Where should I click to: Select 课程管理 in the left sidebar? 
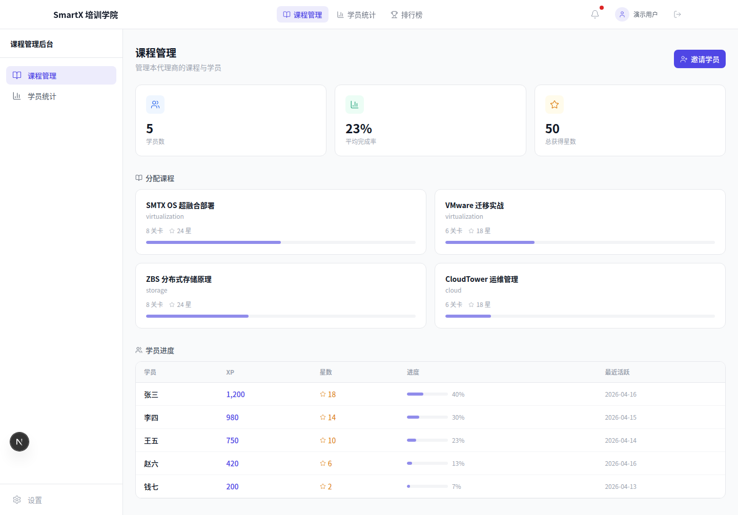click(x=61, y=75)
